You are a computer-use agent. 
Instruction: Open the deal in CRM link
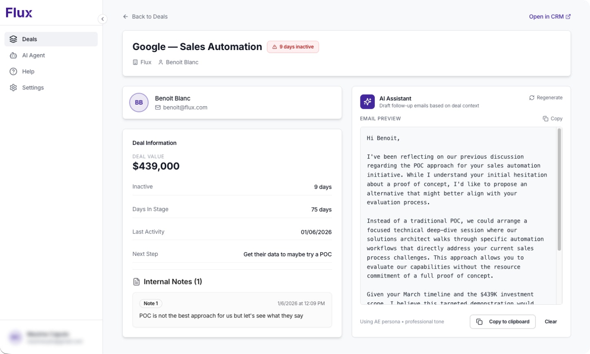(550, 17)
